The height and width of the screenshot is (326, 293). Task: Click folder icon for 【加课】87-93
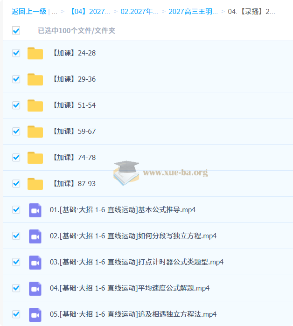35,184
